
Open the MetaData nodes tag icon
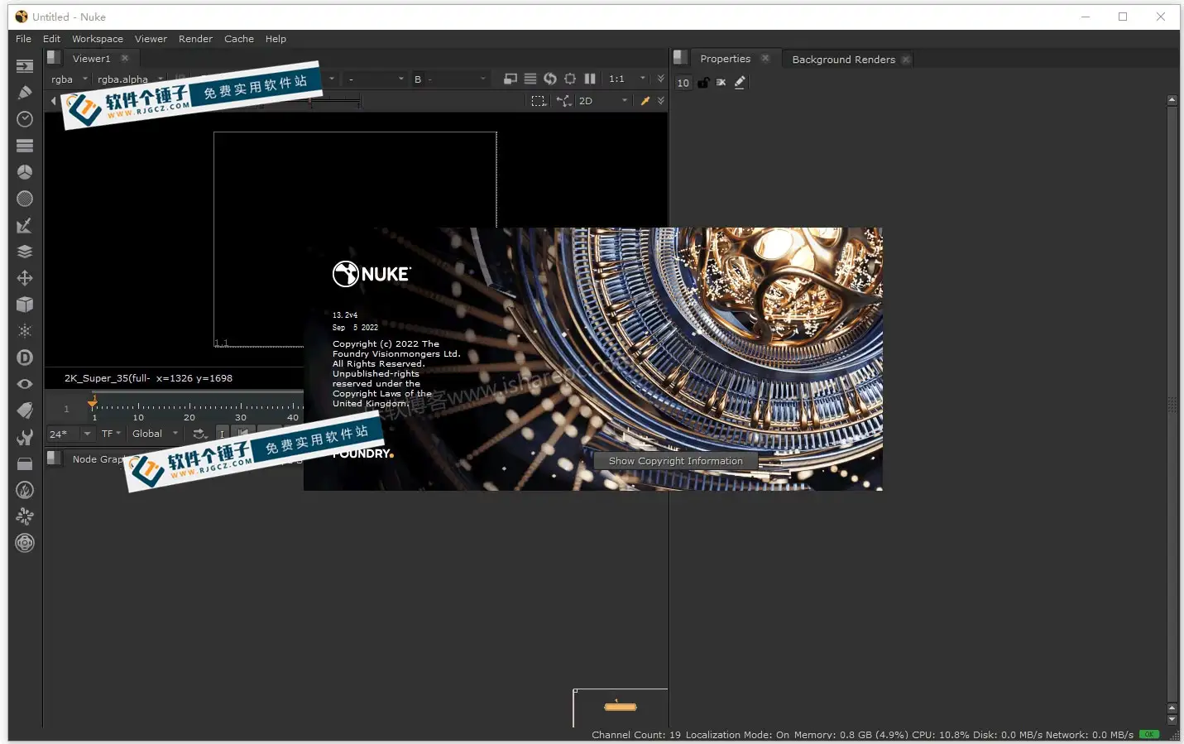25,410
